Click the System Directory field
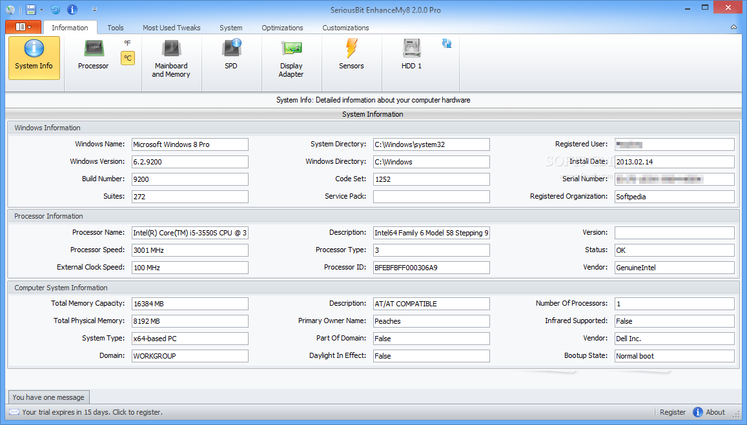Screen dimensions: 747x425 tap(432, 144)
